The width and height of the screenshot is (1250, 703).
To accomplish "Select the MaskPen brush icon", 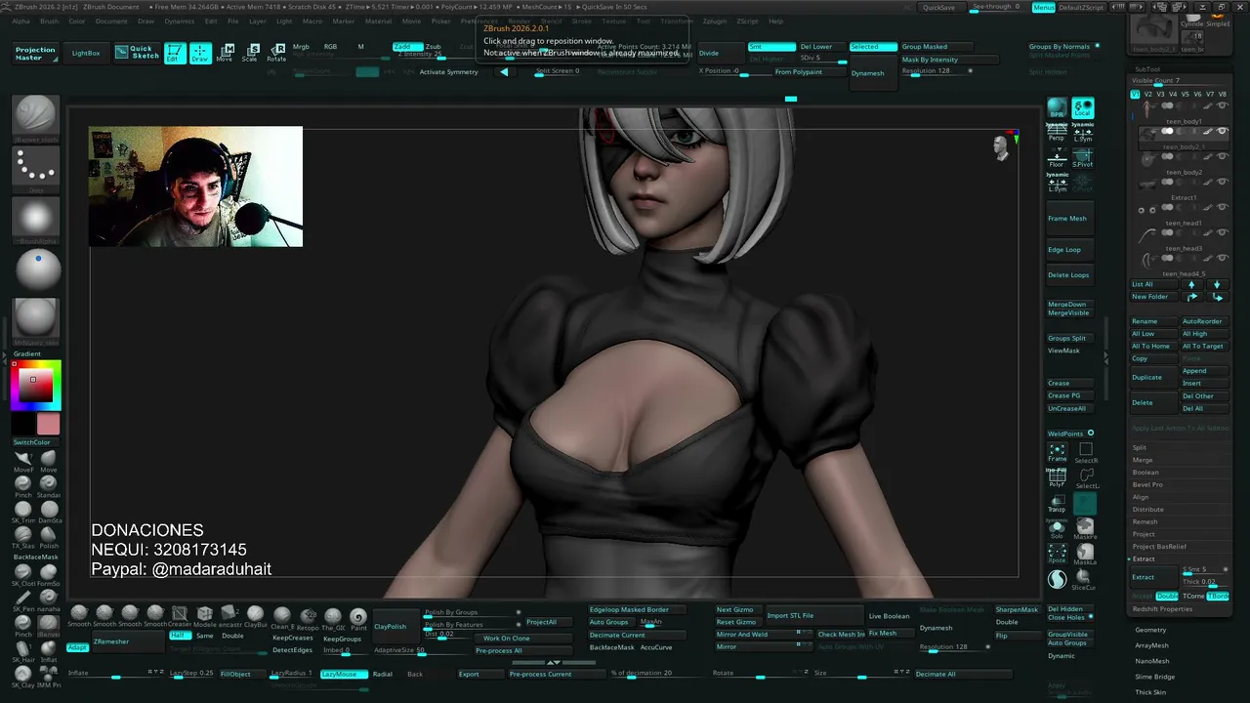I will tap(1085, 529).
